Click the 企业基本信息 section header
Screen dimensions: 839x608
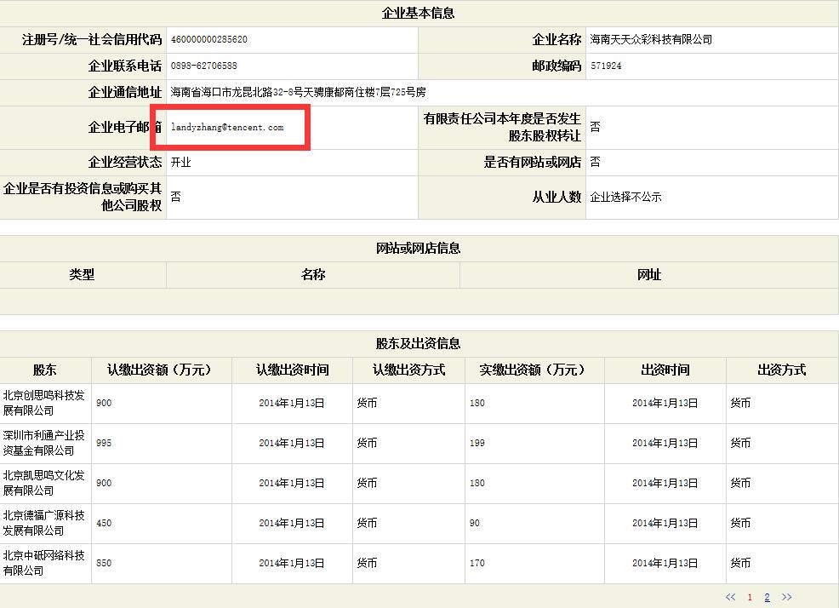pos(419,13)
